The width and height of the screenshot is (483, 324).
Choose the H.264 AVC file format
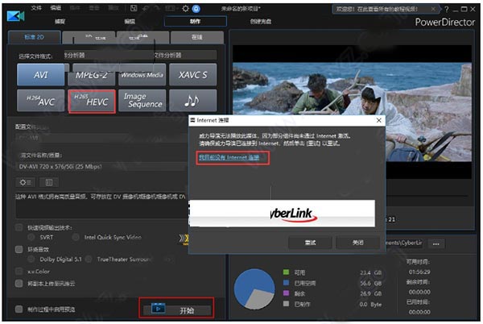(x=41, y=101)
